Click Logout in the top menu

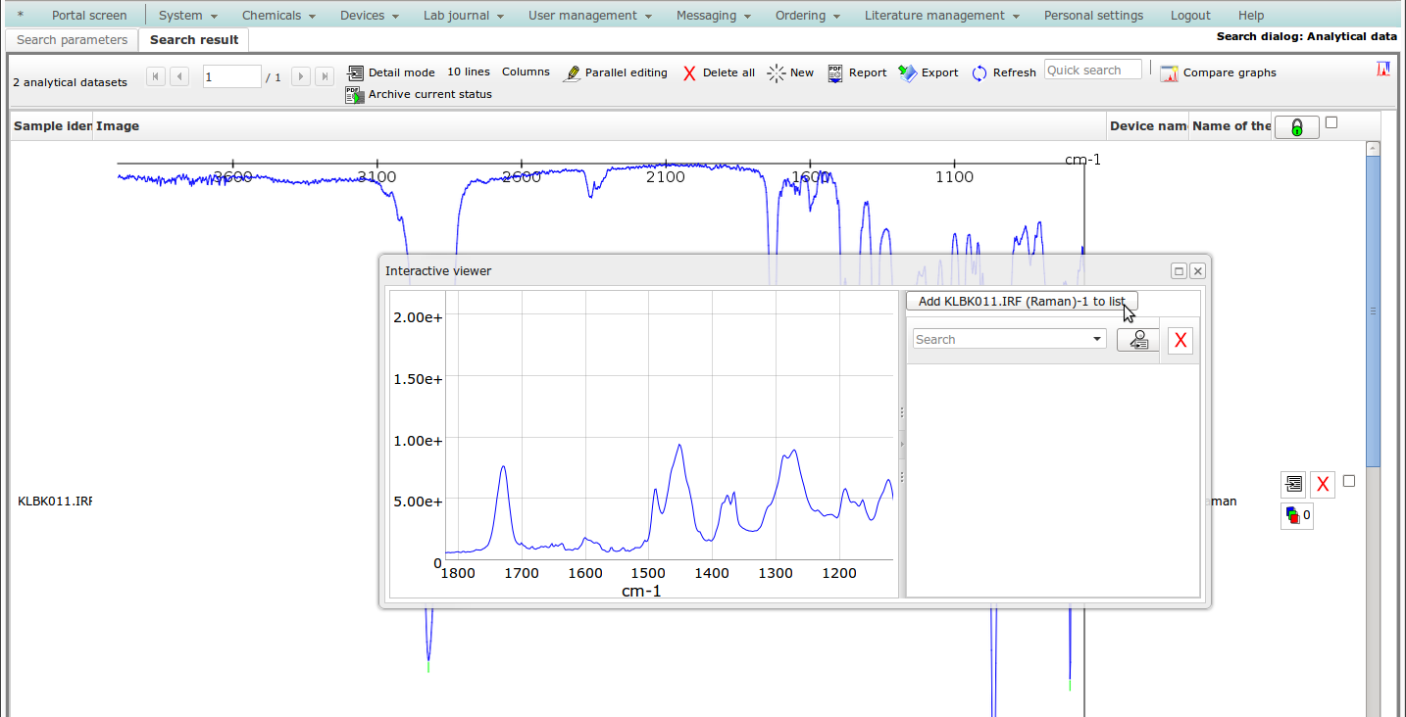point(1190,16)
